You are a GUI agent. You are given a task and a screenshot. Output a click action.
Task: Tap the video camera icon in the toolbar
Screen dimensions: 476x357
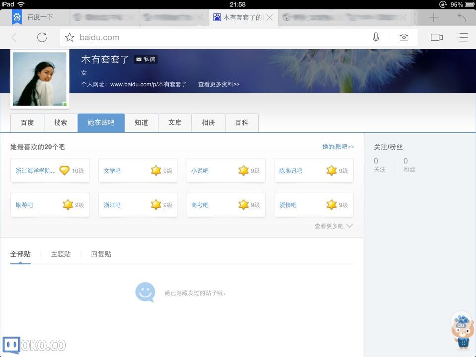(437, 37)
